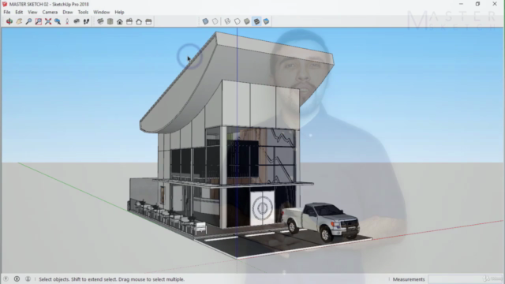Activate the Zoom magnifier tool
The height and width of the screenshot is (284, 505).
28,21
